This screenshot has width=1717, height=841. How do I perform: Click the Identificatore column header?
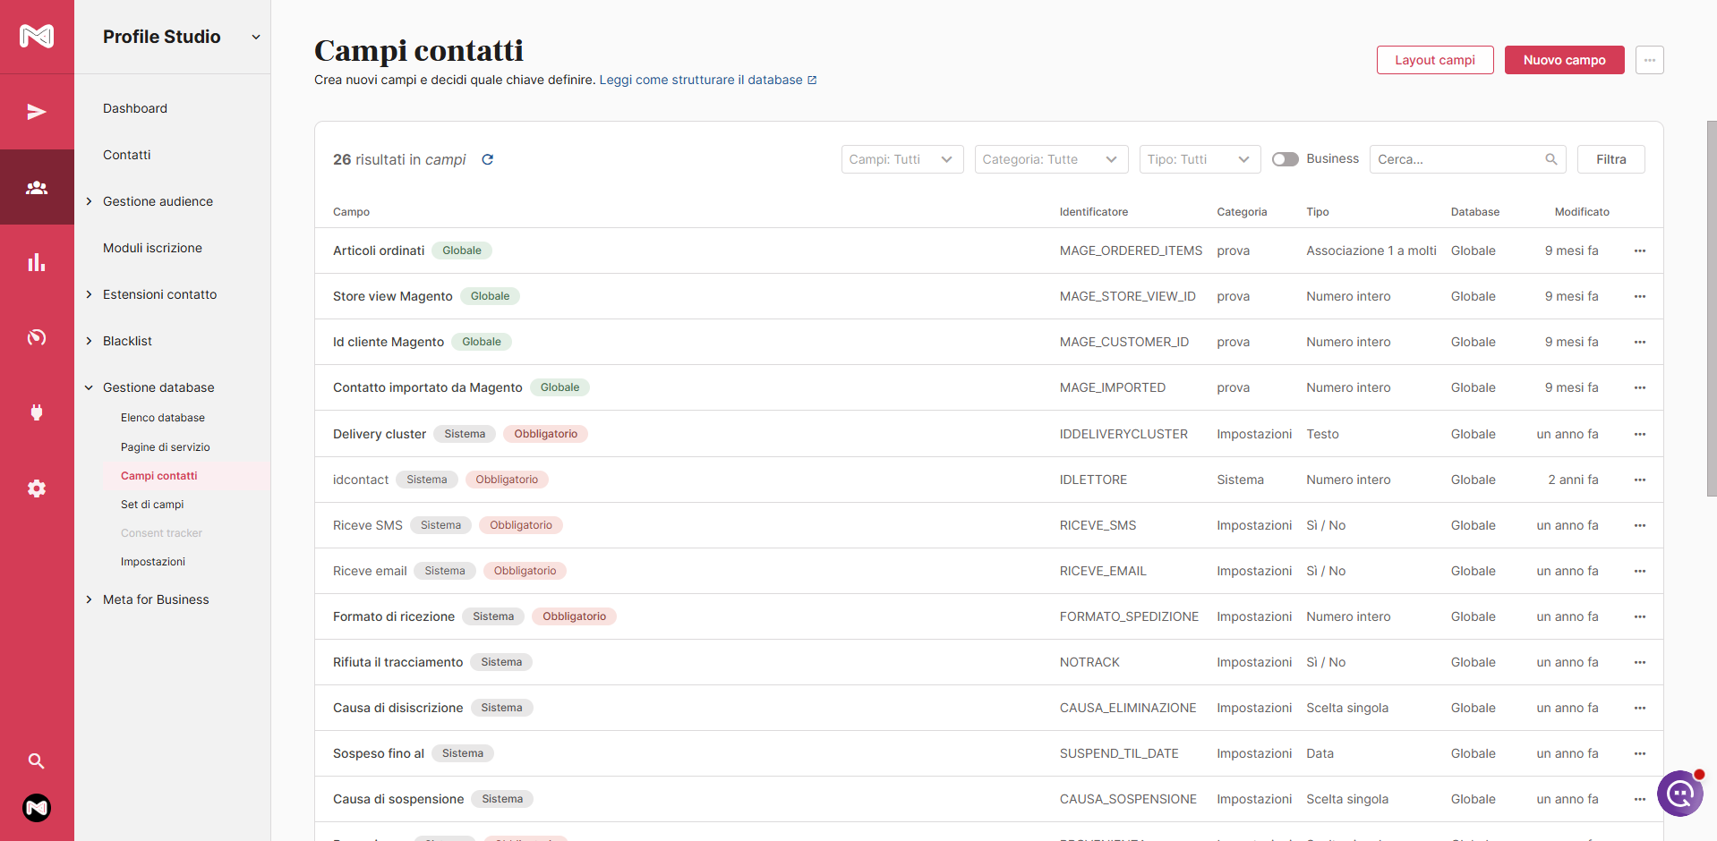[1094, 212]
